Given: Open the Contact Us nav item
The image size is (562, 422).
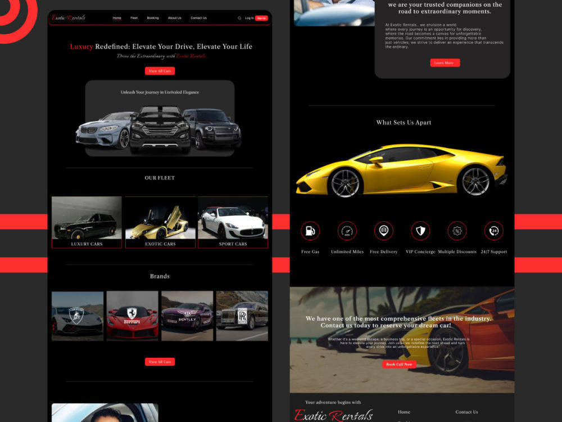Looking at the screenshot, I should [x=198, y=18].
